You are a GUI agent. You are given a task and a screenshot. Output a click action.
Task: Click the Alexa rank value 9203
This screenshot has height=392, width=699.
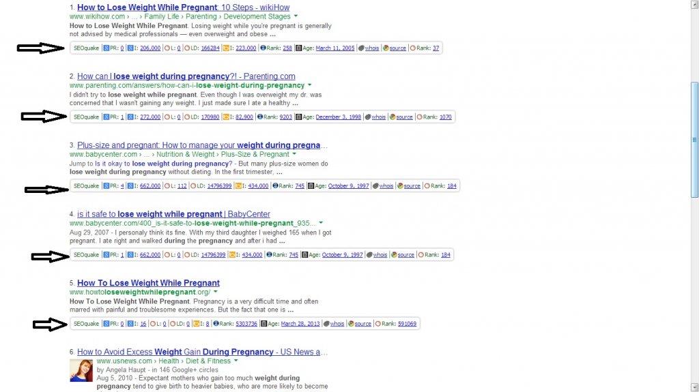pos(286,117)
